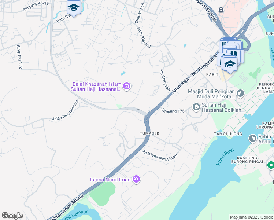Select the Jalan Kiarong road label
The height and width of the screenshot is (220, 274).
[x=144, y=37]
